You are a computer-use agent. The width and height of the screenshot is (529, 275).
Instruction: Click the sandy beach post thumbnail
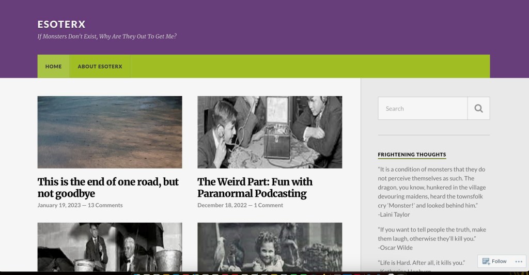110,132
